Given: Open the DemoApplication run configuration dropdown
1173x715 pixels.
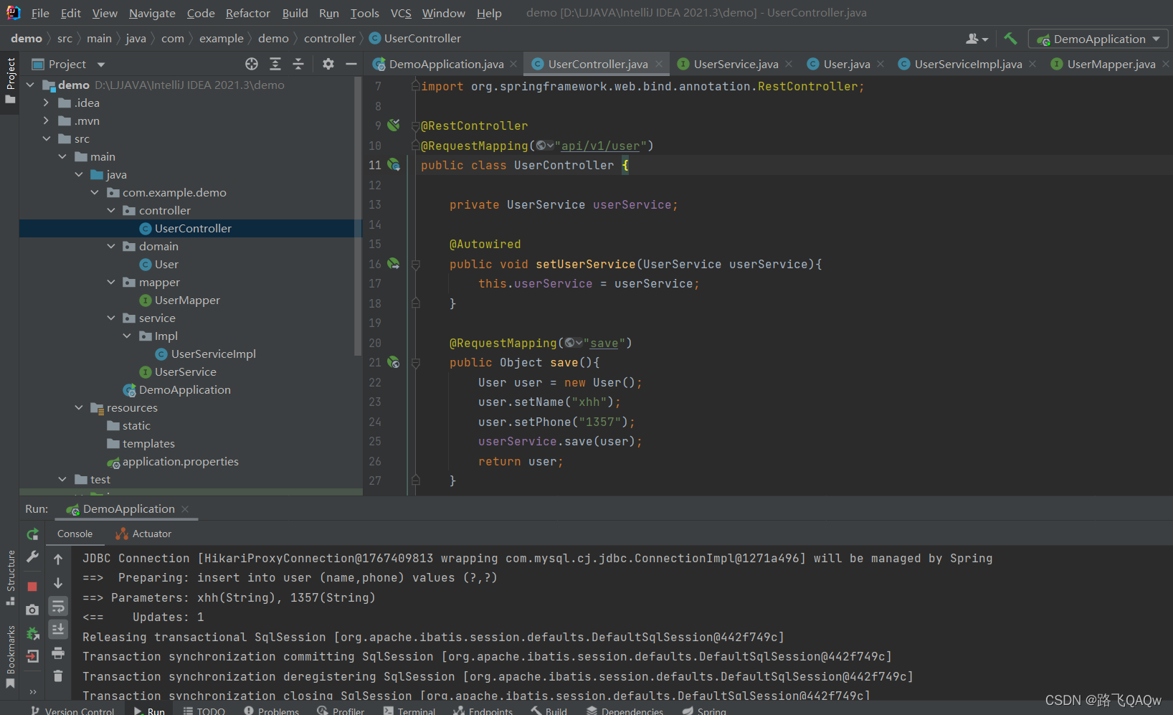Looking at the screenshot, I should pyautogui.click(x=1098, y=39).
